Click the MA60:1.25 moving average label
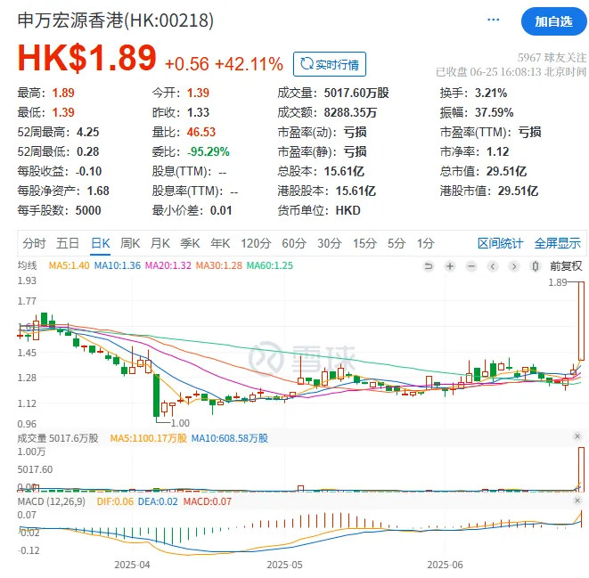The width and height of the screenshot is (589, 578). [x=270, y=265]
